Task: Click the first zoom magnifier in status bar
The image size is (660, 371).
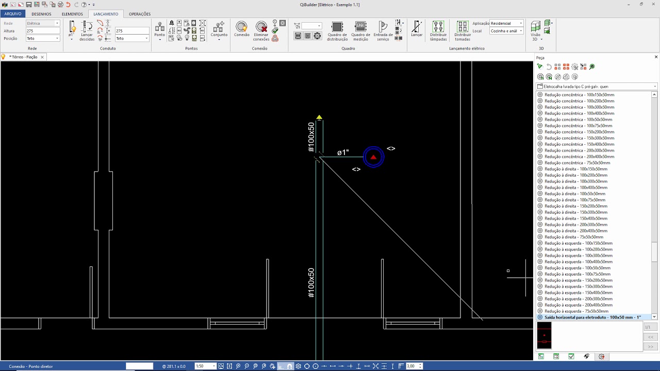Action: point(238,366)
